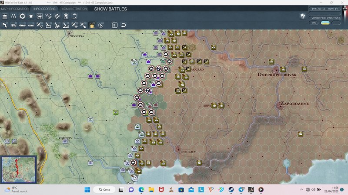
Task: Open the Windows Start menu
Action: point(87,190)
